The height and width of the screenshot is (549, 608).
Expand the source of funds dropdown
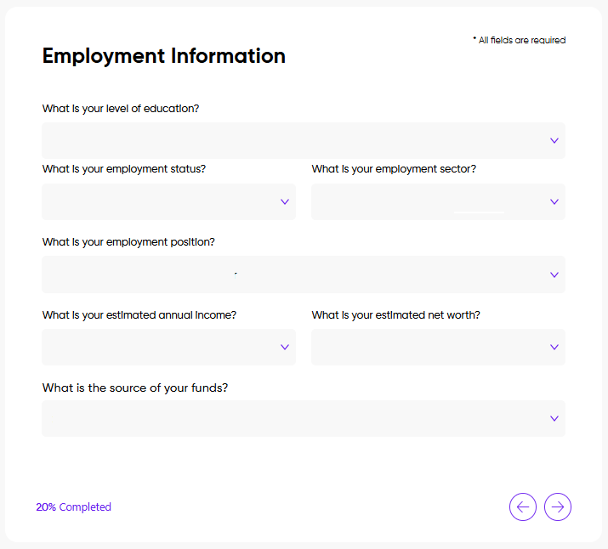(x=289, y=418)
